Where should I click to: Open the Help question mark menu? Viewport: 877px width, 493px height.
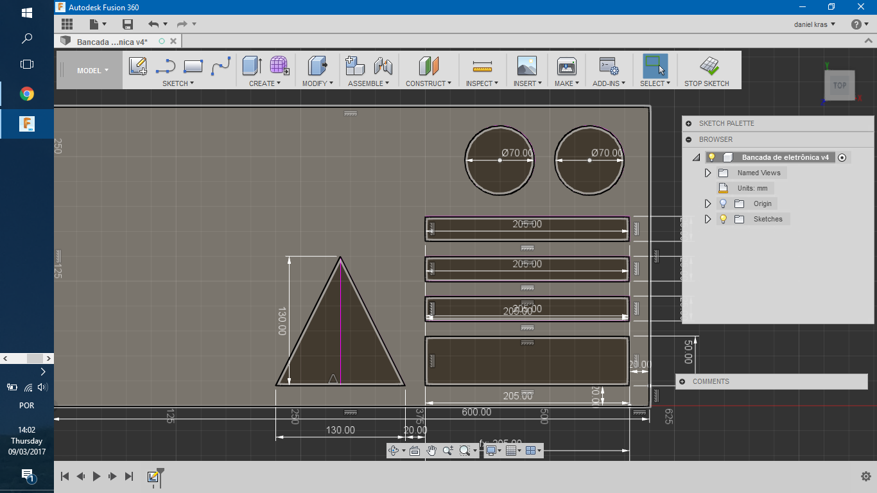(x=860, y=24)
